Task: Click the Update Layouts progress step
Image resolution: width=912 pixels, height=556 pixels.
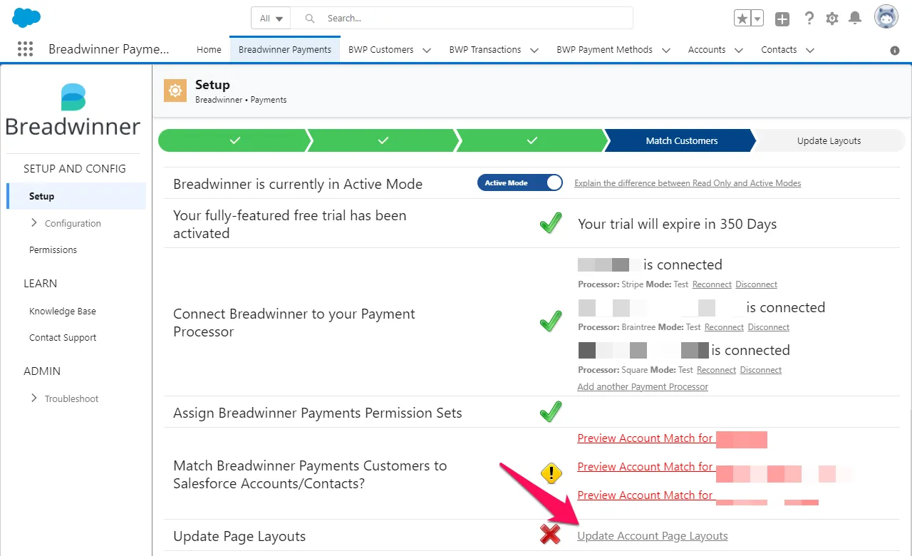Action: click(829, 141)
